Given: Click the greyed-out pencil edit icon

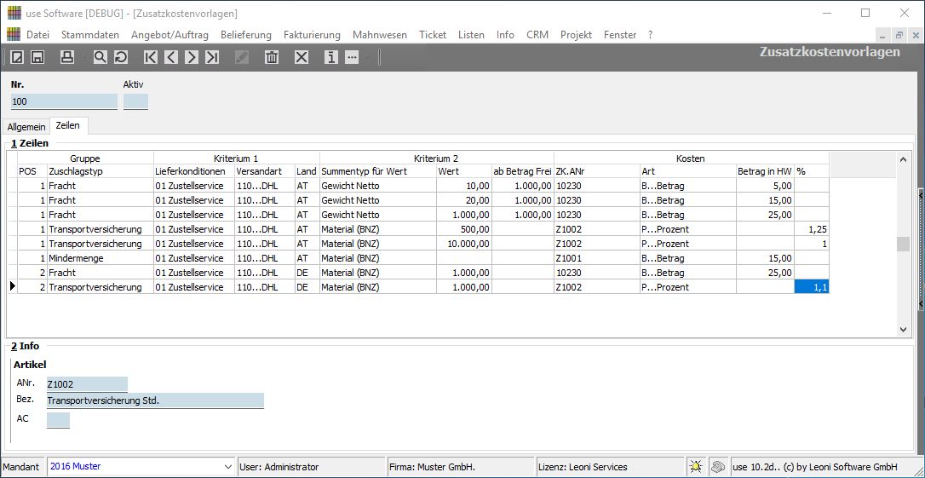Looking at the screenshot, I should tap(242, 57).
